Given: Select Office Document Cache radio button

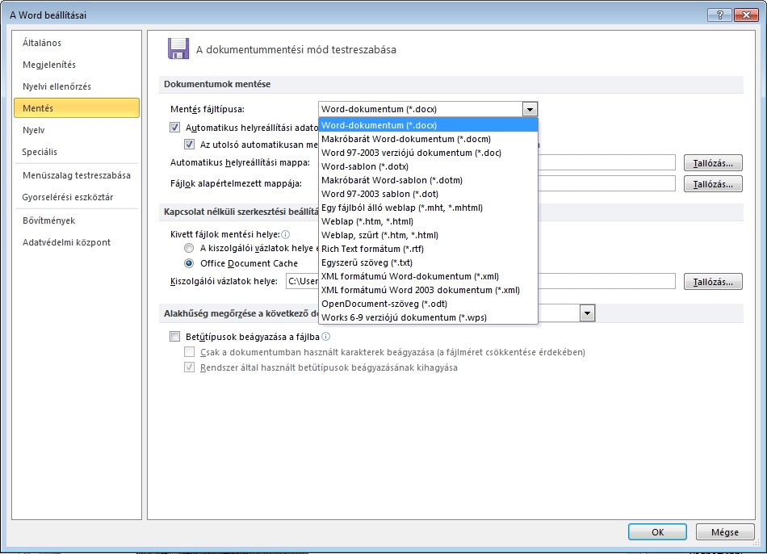Looking at the screenshot, I should coord(189,263).
